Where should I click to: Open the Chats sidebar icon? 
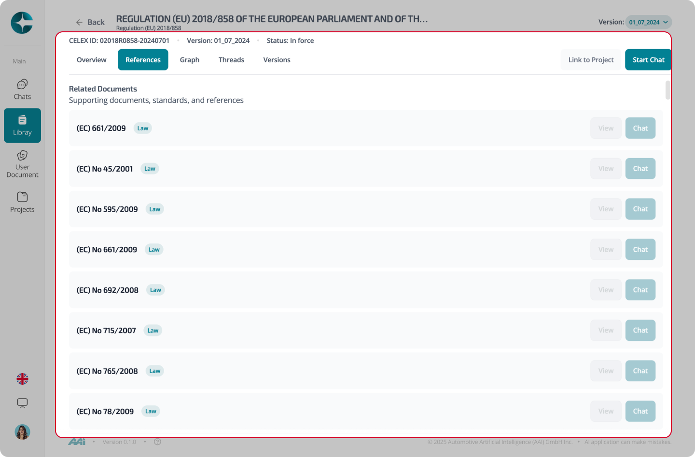pos(22,84)
